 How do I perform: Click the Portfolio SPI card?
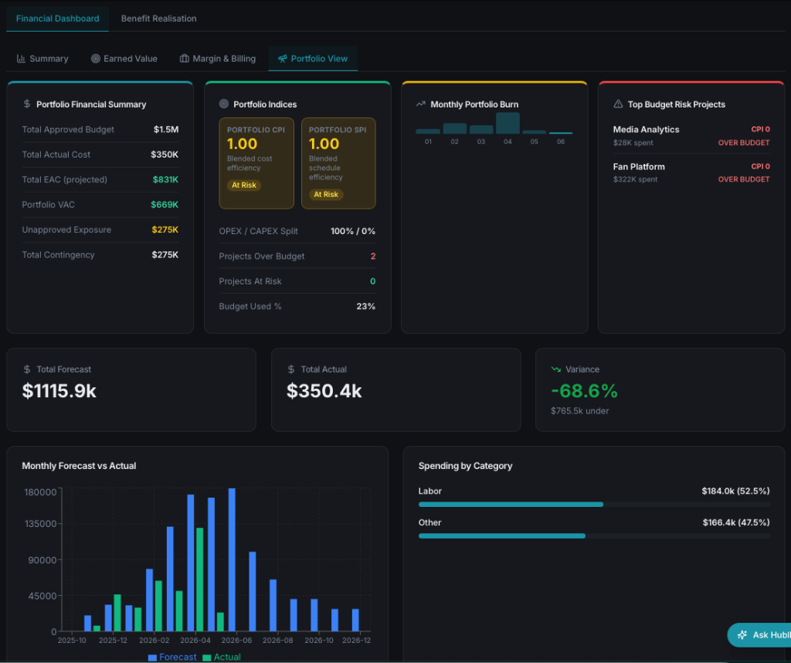click(338, 163)
